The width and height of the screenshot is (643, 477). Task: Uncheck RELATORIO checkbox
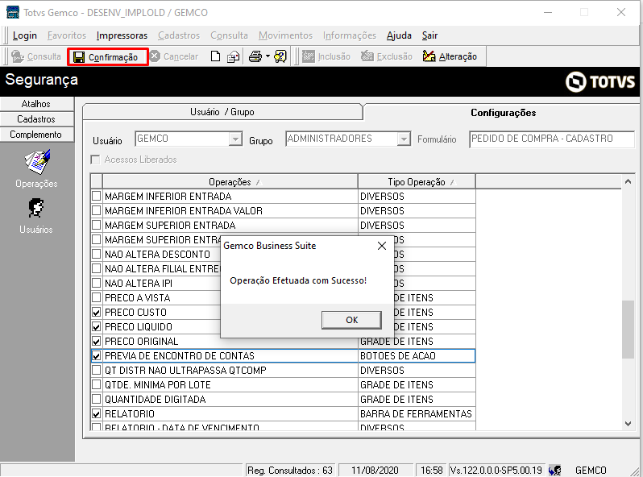pos(97,414)
